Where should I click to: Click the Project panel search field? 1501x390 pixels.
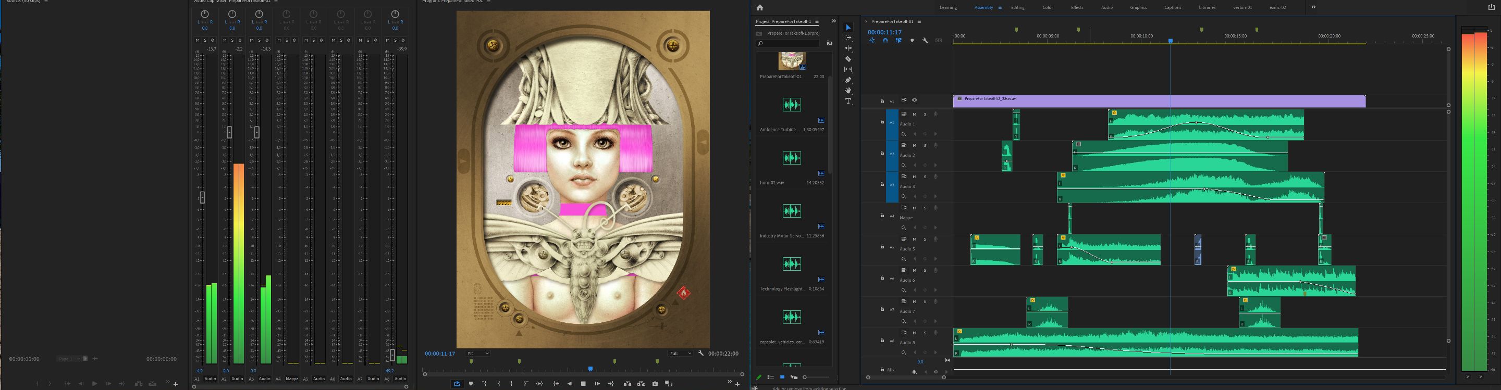[788, 43]
